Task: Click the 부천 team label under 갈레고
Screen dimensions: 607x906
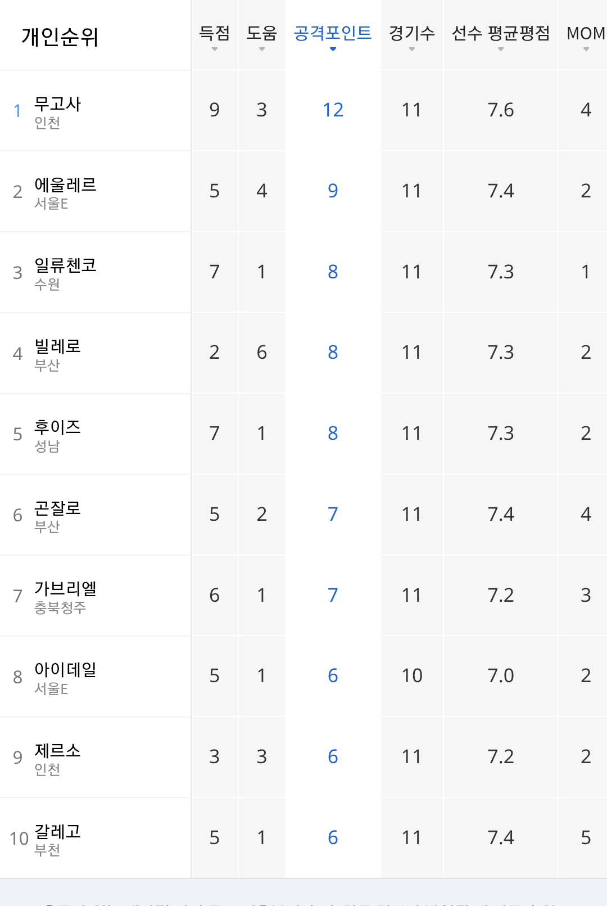Action: [47, 850]
